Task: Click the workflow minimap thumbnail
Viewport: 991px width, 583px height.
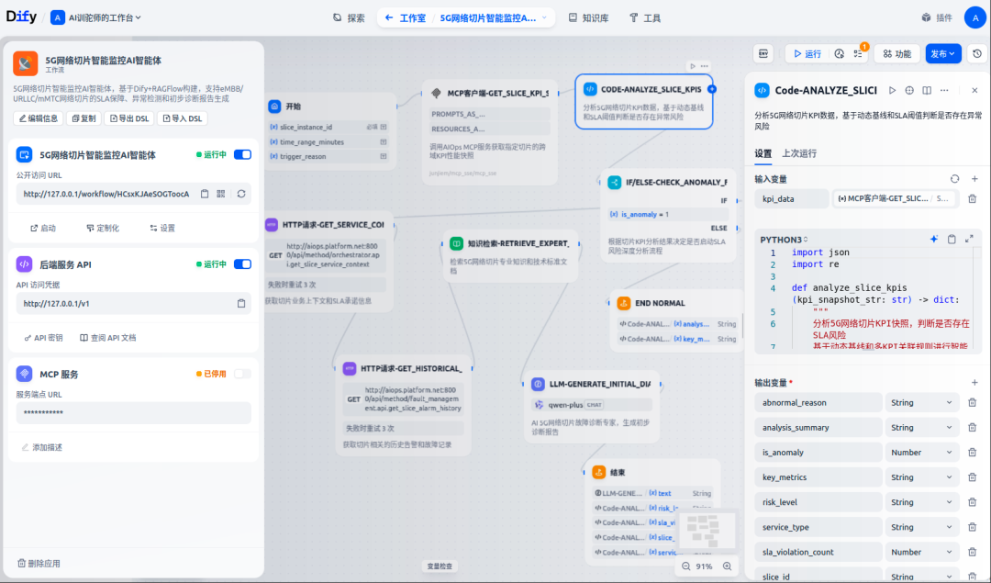Action: [707, 530]
